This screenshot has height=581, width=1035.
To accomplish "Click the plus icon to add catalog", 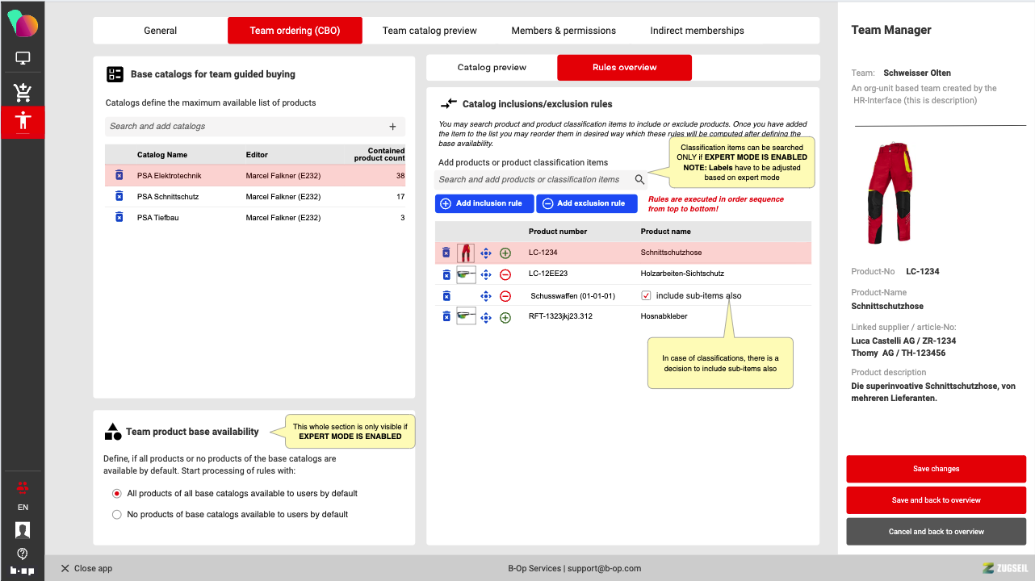I will click(392, 127).
